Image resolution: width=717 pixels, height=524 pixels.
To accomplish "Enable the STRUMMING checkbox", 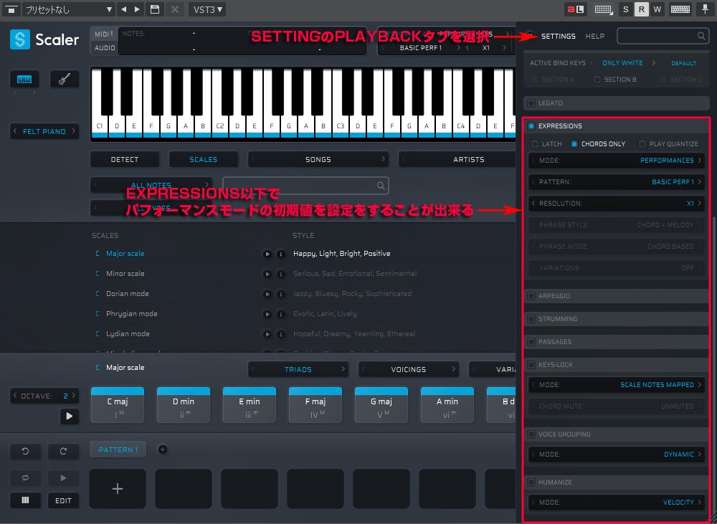I will [531, 319].
